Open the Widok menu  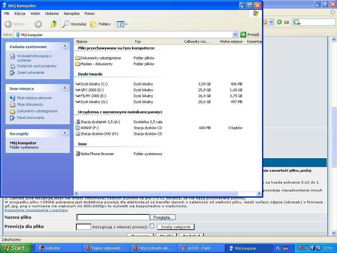(x=35, y=13)
